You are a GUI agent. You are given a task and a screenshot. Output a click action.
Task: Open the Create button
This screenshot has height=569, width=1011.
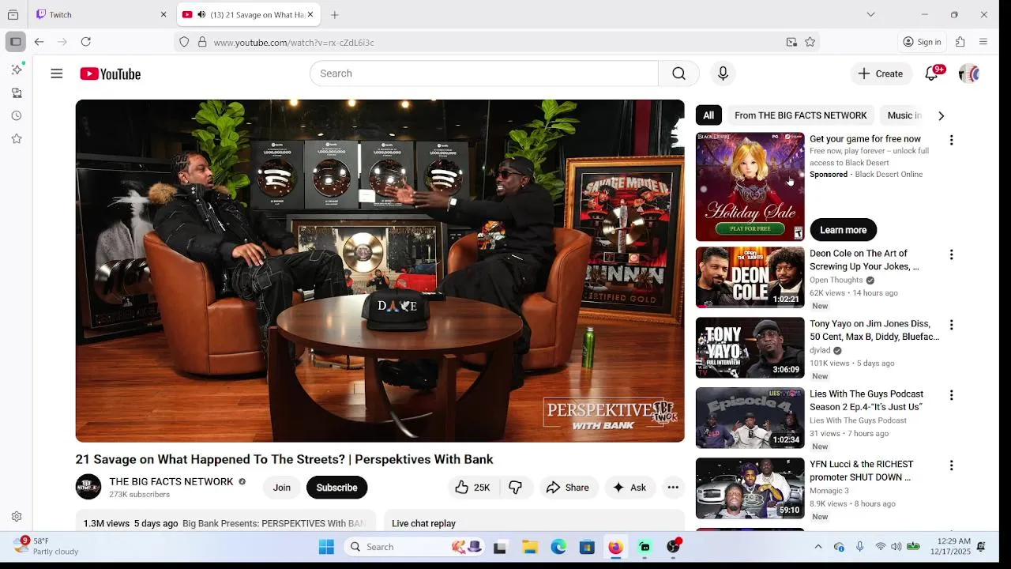(881, 73)
